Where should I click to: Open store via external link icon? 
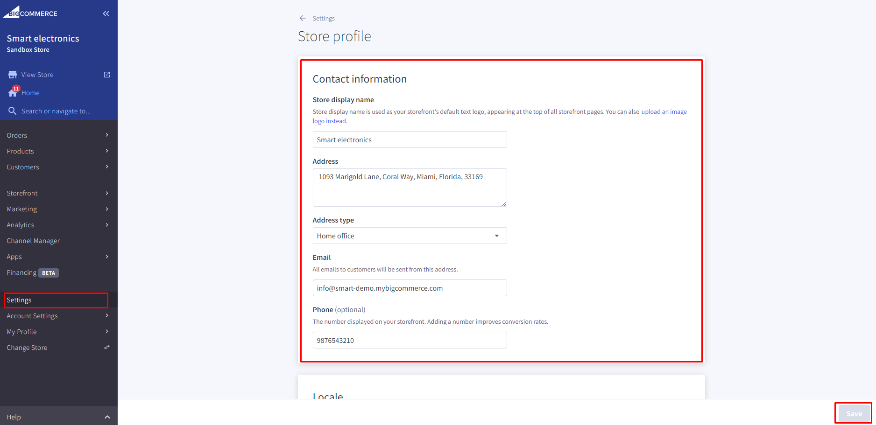pos(107,75)
